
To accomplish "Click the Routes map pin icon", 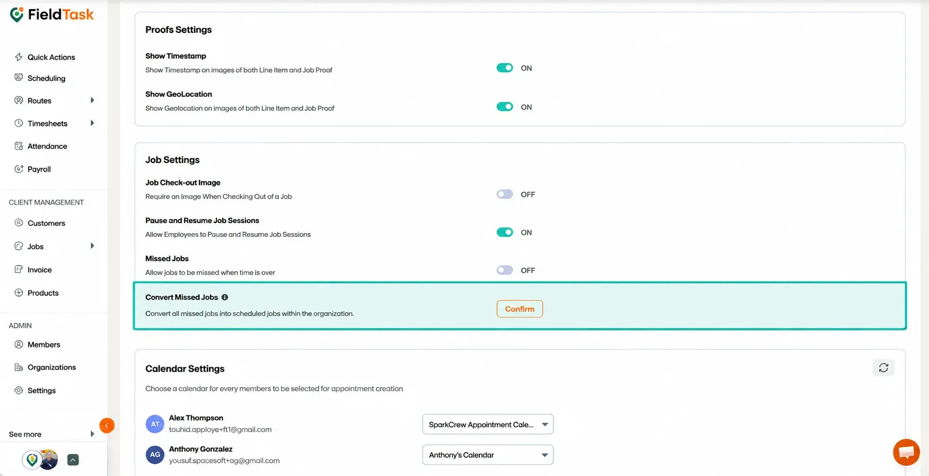I will click(x=19, y=101).
